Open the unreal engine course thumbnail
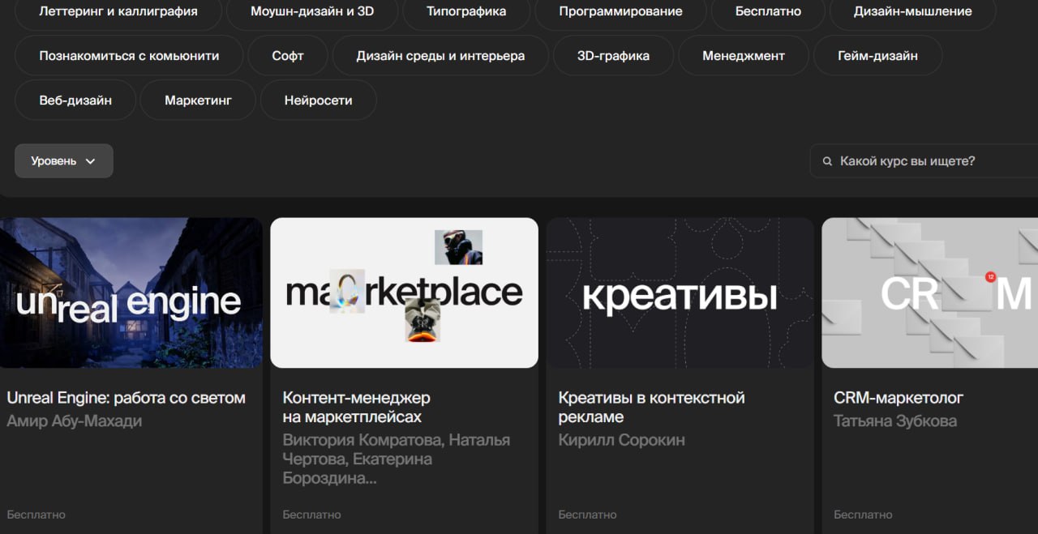Viewport: 1038px width, 534px height. (131, 293)
